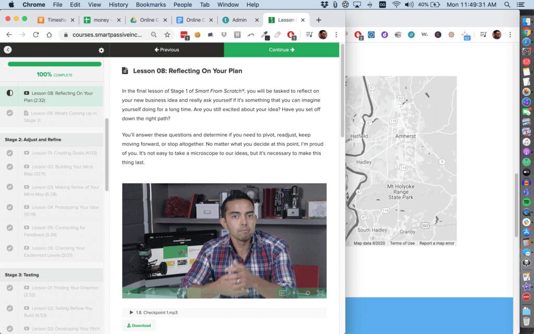Toggle completion check for Prototyping Your Idea
Screen dimensions: 534x334
[x=10, y=207]
